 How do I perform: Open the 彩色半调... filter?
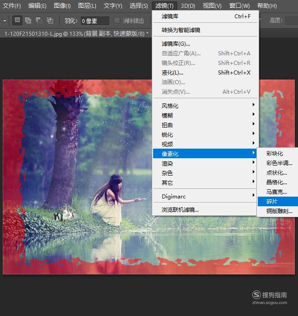(x=278, y=163)
